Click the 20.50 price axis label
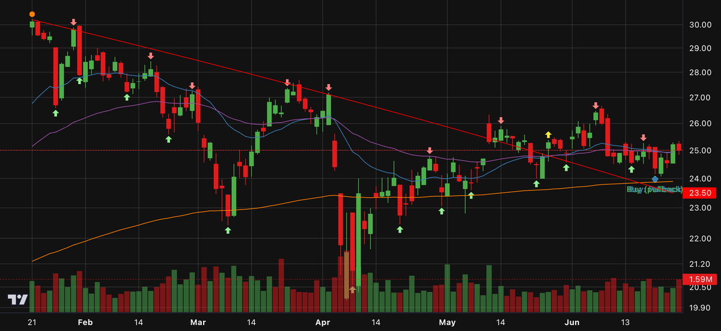This screenshot has height=331, width=721. point(701,288)
